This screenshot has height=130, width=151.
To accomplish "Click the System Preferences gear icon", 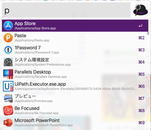I will 8,62.
